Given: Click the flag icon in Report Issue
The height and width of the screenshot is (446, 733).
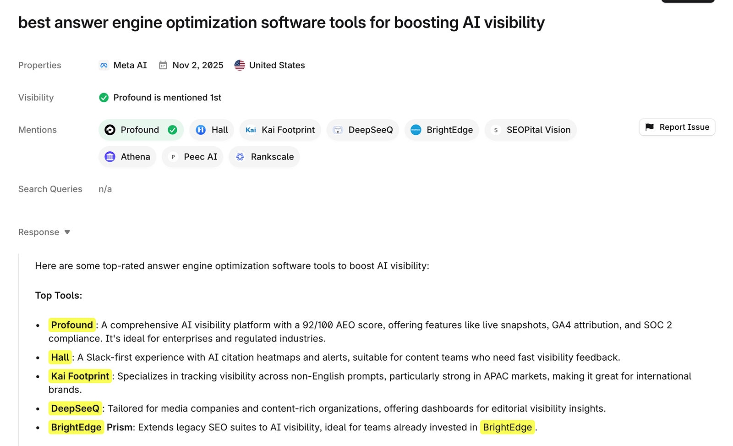Looking at the screenshot, I should [650, 127].
